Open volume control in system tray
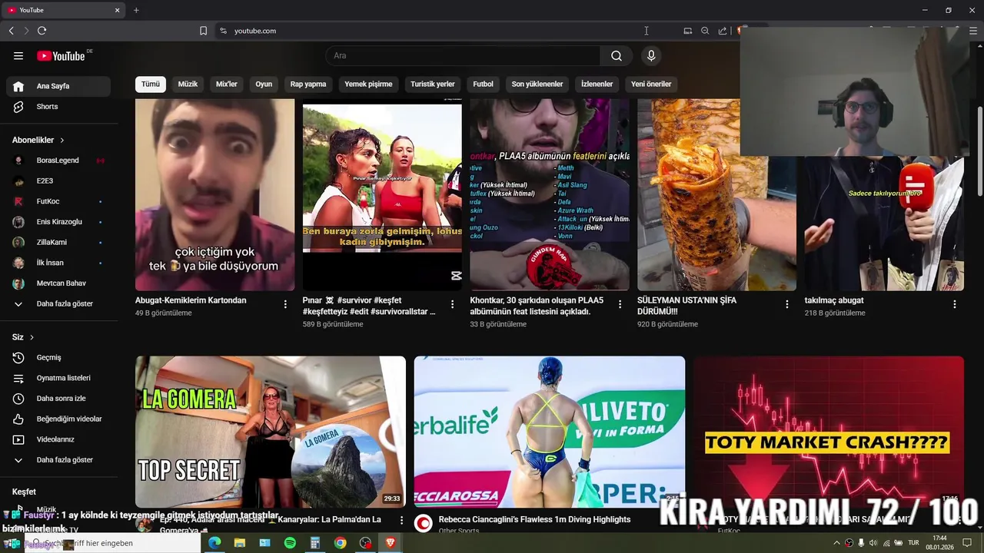This screenshot has width=984, height=553. 873,543
